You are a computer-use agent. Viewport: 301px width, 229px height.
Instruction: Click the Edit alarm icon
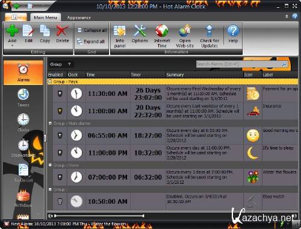point(28,31)
